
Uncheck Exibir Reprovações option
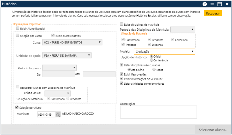tap(122, 74)
